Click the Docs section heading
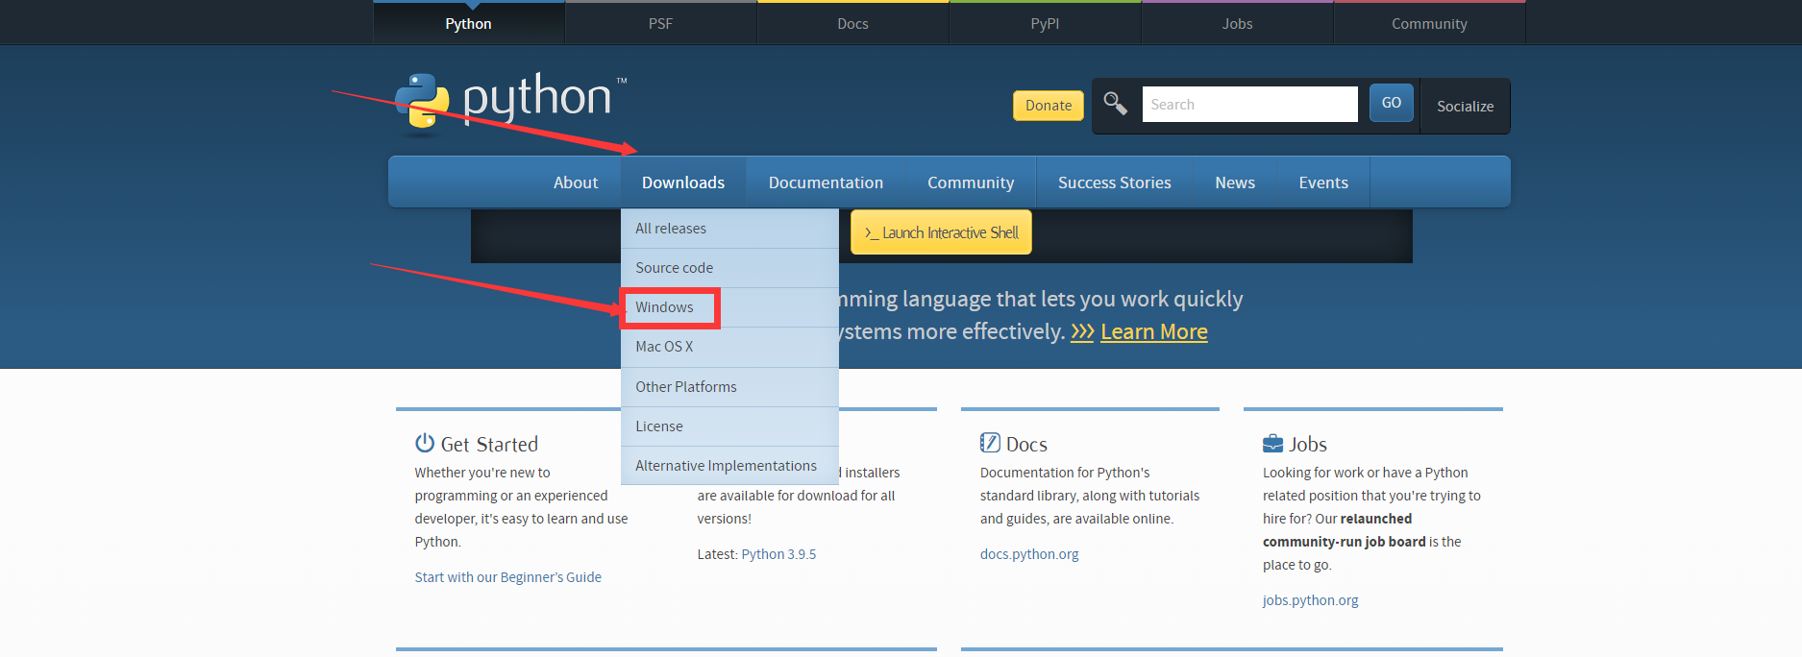The image size is (1802, 657). (1026, 445)
